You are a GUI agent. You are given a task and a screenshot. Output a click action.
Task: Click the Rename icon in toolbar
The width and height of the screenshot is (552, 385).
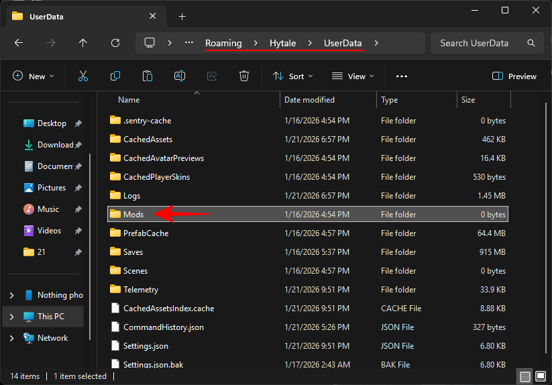coord(180,76)
